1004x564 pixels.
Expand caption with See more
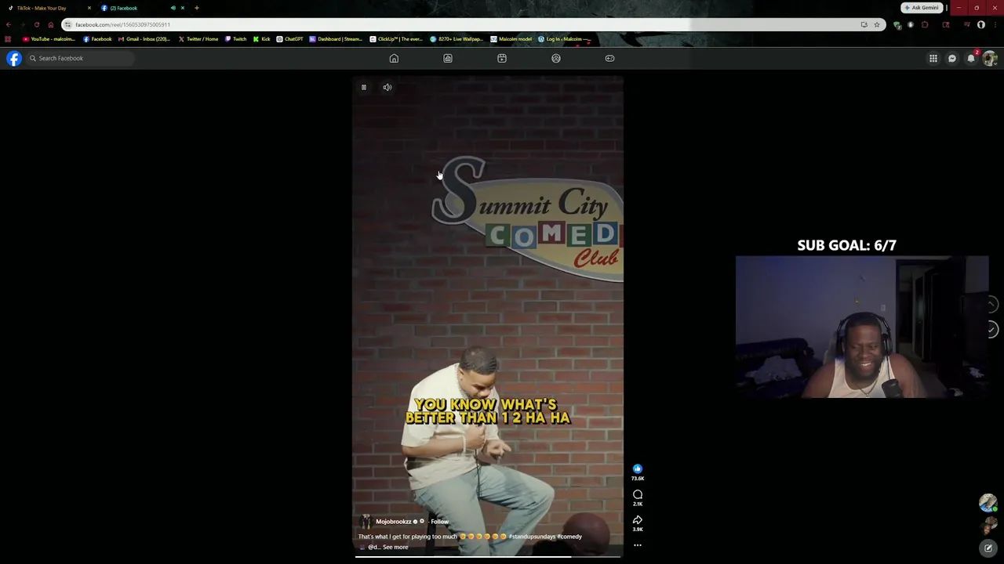click(x=395, y=547)
